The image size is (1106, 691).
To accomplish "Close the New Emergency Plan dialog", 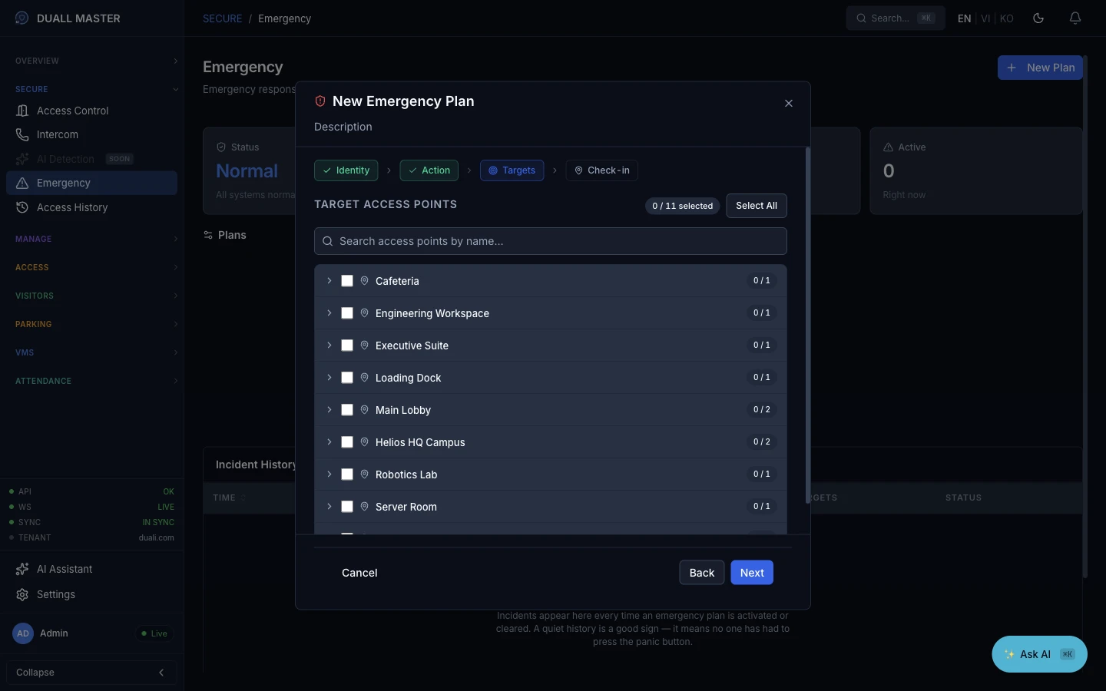I will pyautogui.click(x=789, y=104).
